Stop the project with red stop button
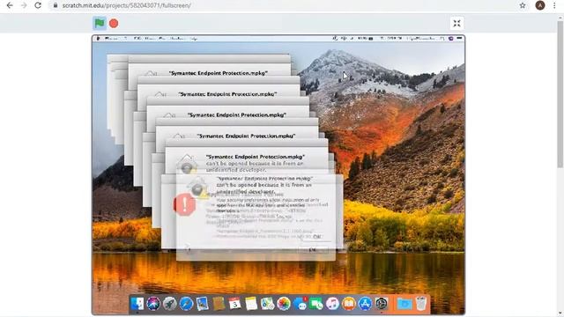The height and width of the screenshot is (317, 564). (x=114, y=24)
